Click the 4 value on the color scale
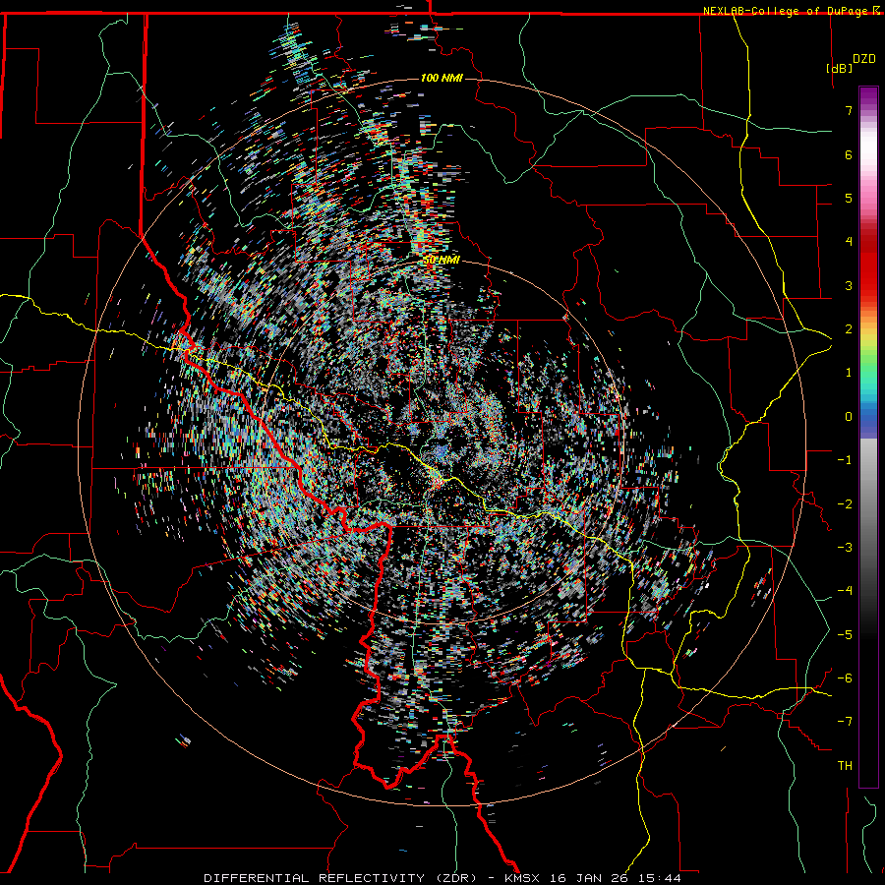 point(849,242)
